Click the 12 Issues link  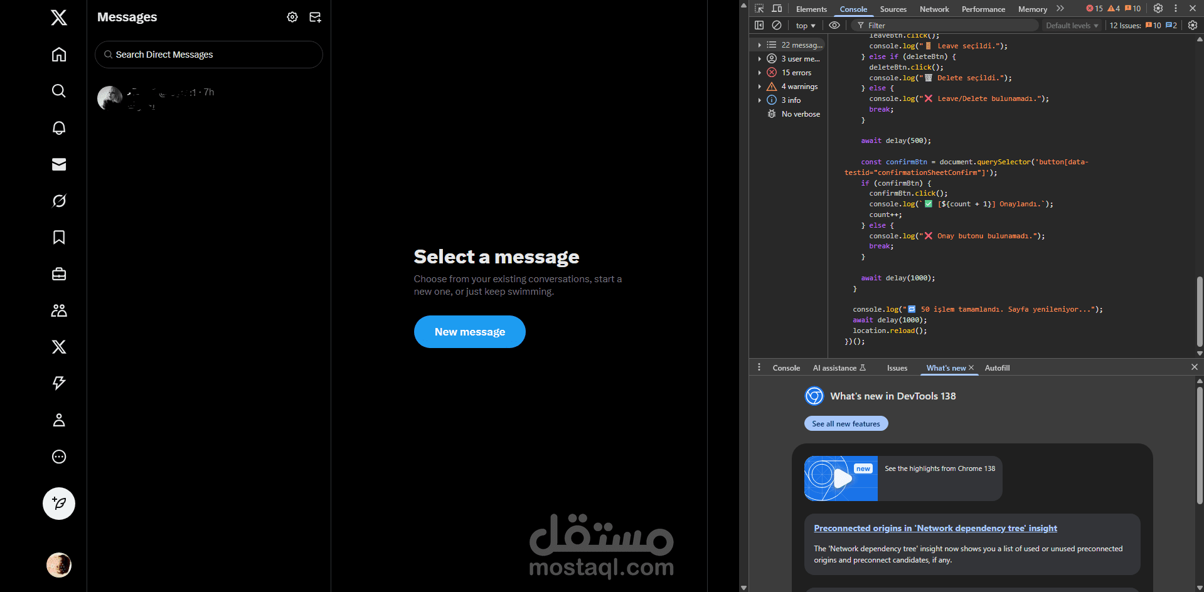point(1143,26)
